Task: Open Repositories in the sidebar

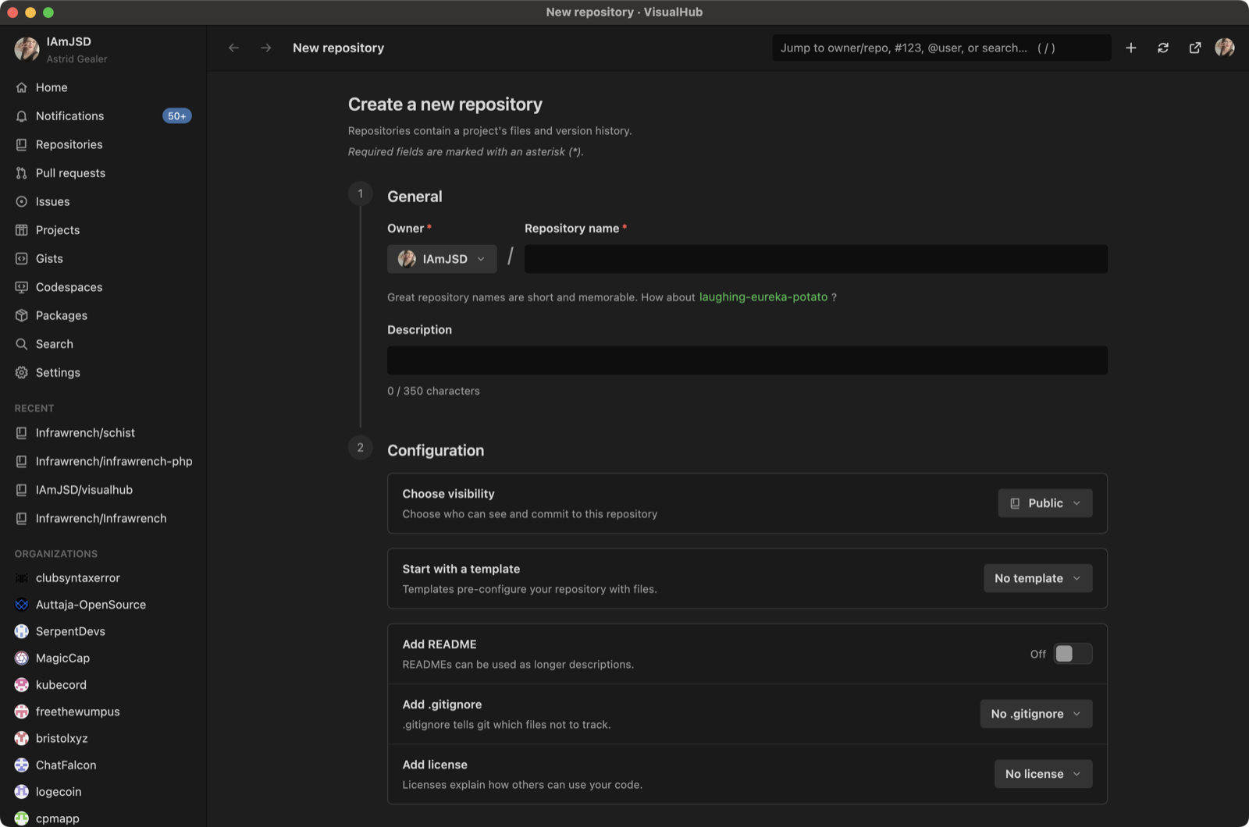Action: [103, 144]
